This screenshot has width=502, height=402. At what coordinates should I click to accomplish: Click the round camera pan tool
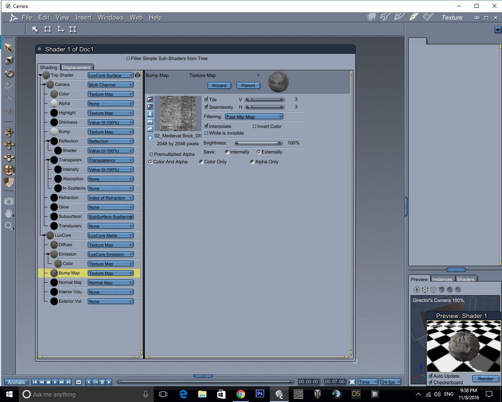coord(9,170)
